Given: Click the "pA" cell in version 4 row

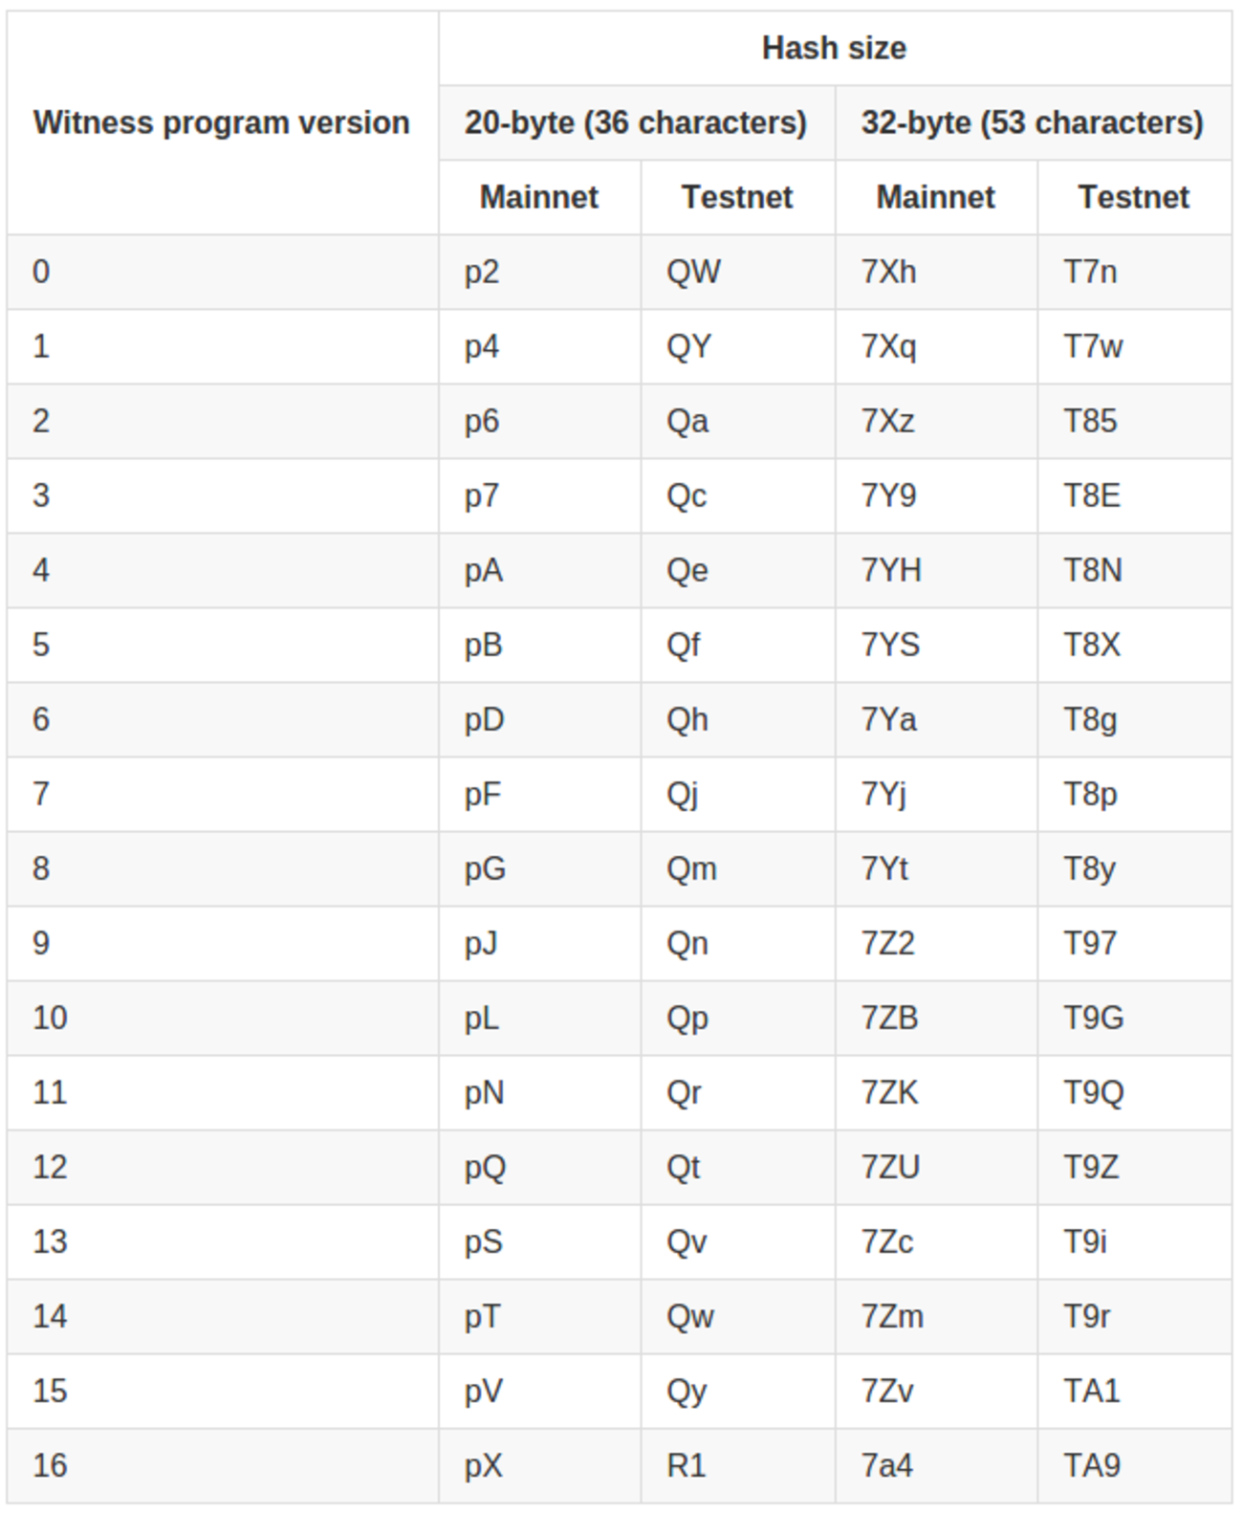Looking at the screenshot, I should 484,570.
